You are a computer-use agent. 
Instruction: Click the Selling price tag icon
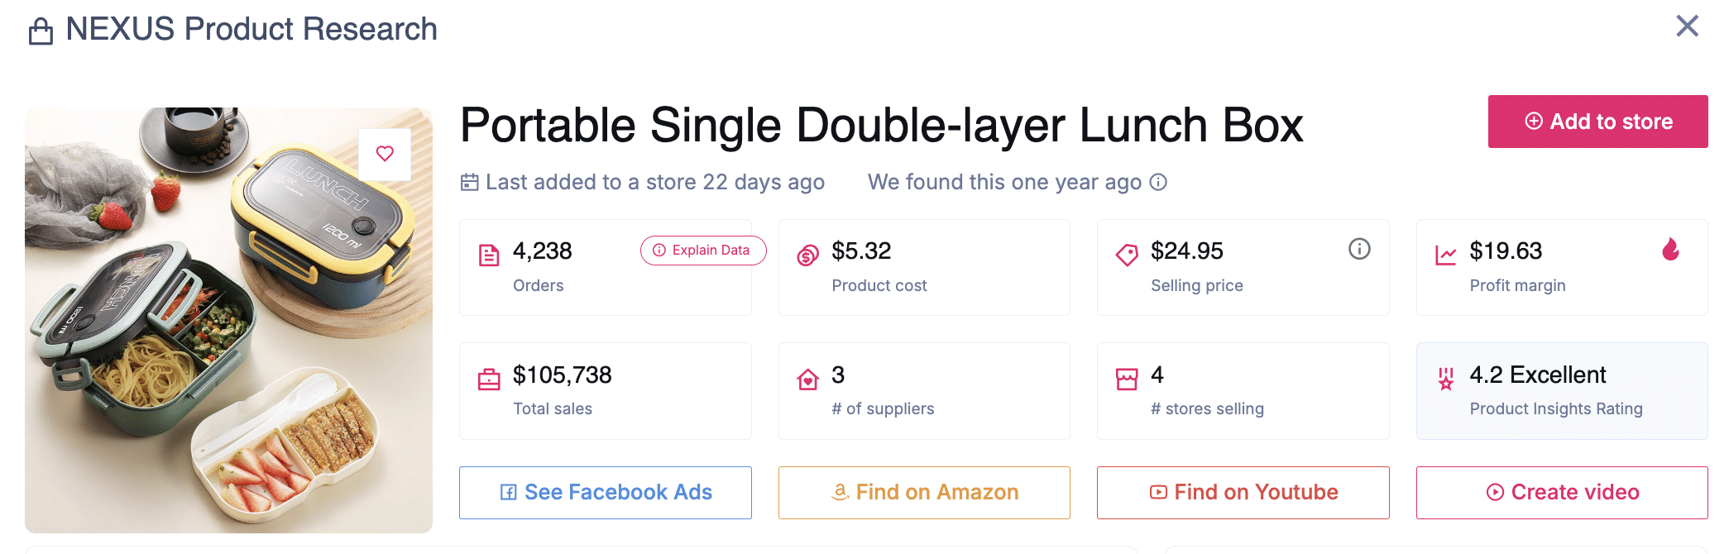click(x=1127, y=255)
